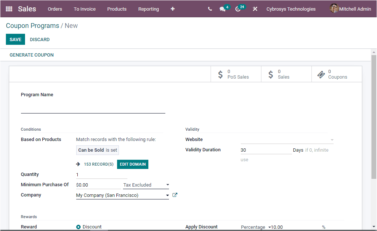The image size is (377, 231).
Task: Click the plus icon in the navbar
Action: (x=172, y=9)
